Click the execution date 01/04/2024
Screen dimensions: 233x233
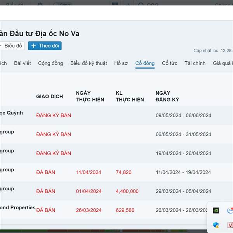(89, 191)
